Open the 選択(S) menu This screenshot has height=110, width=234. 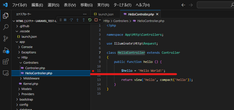53,5
